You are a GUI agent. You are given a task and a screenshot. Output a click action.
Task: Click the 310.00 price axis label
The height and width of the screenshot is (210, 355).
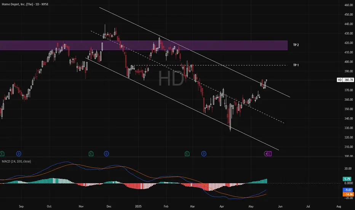[x=349, y=147]
